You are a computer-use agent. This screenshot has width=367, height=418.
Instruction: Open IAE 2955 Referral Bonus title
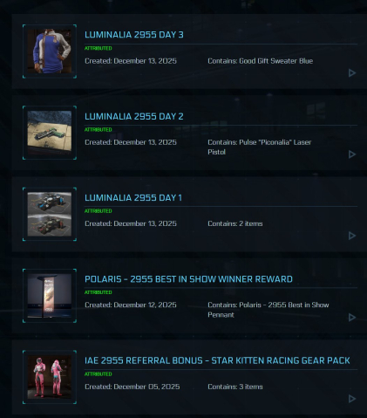[217, 360]
